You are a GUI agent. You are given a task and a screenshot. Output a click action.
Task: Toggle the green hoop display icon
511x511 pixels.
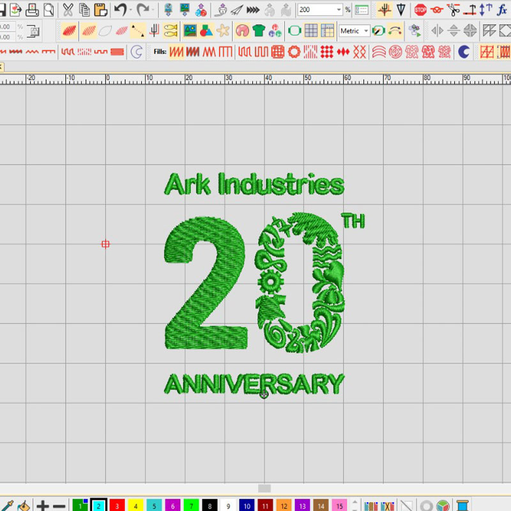pos(294,31)
